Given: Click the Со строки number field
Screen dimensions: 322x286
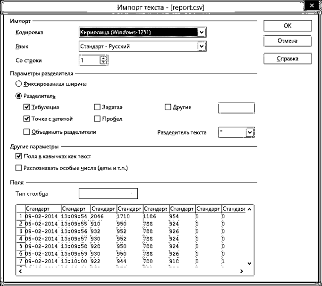Looking at the screenshot, I should (x=90, y=60).
